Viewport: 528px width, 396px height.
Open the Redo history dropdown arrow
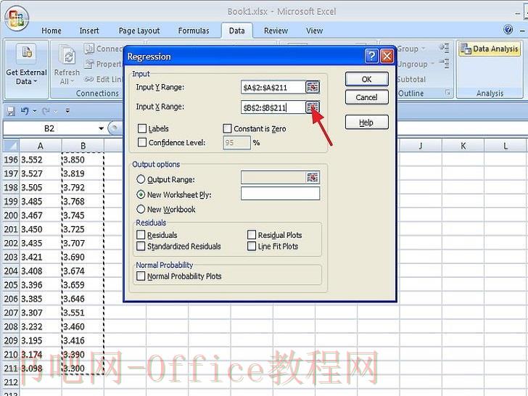point(56,111)
